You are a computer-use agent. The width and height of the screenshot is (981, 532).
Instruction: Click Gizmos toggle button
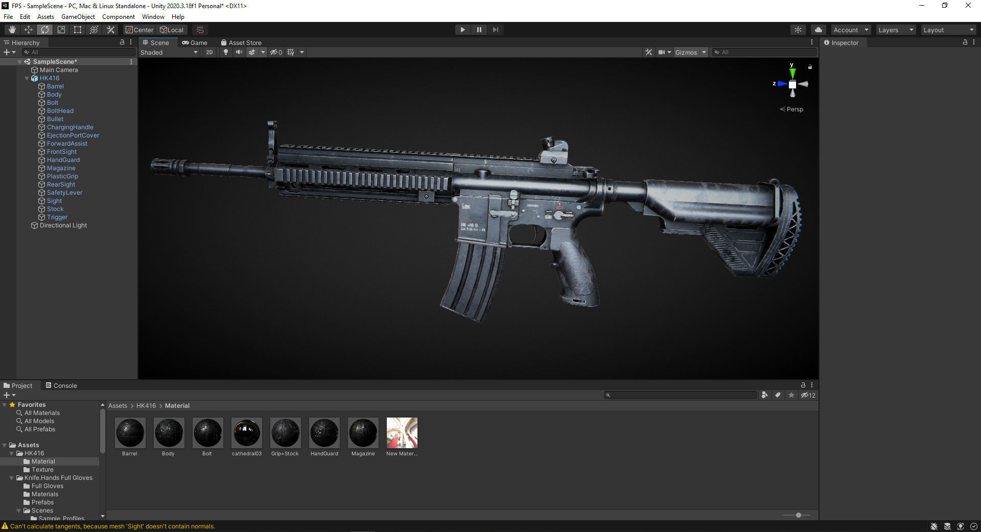(x=686, y=52)
